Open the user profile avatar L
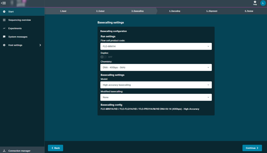Image resolution: width=267 pixels, height=153 pixels. tap(263, 3)
